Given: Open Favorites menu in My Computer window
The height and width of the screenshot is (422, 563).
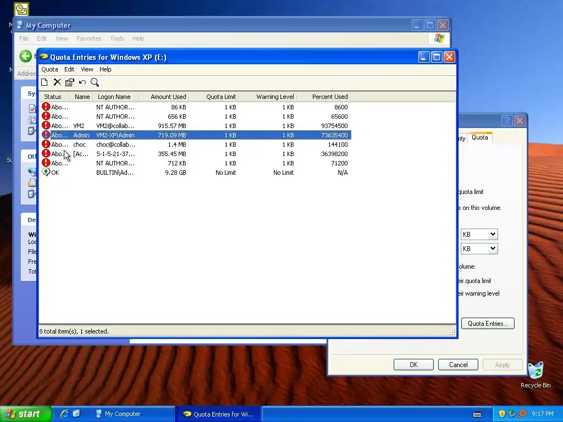Looking at the screenshot, I should click(x=89, y=38).
